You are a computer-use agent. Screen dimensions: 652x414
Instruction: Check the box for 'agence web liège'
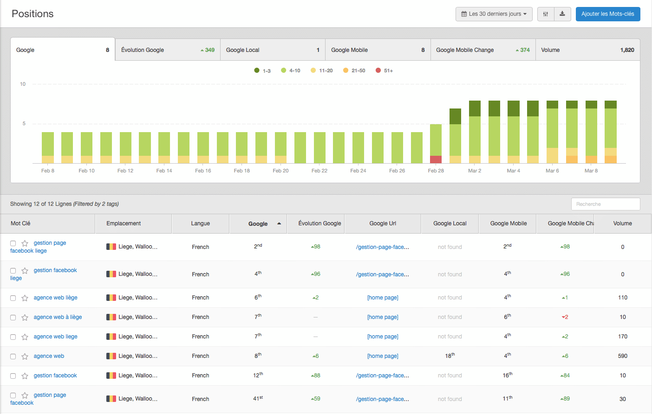tap(13, 298)
